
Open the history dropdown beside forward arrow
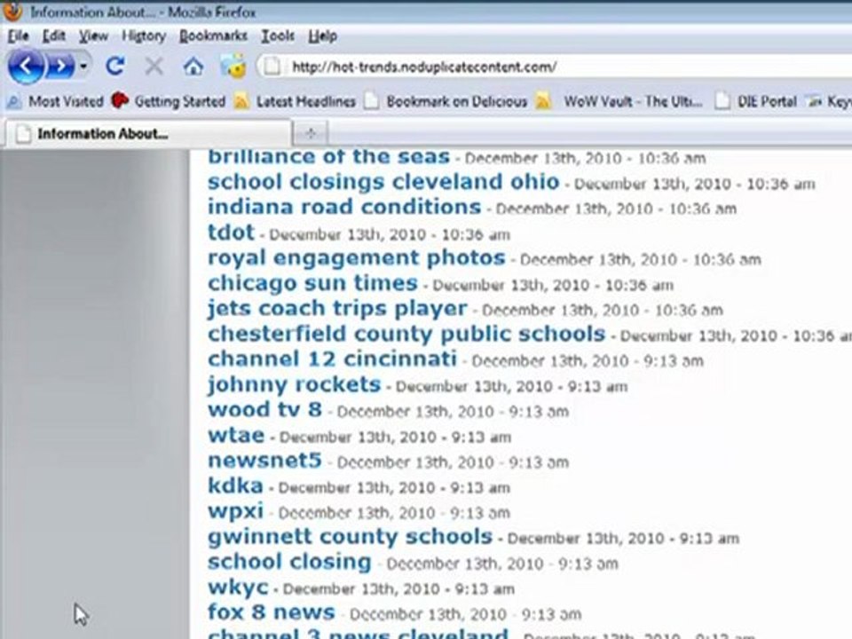[x=83, y=67]
